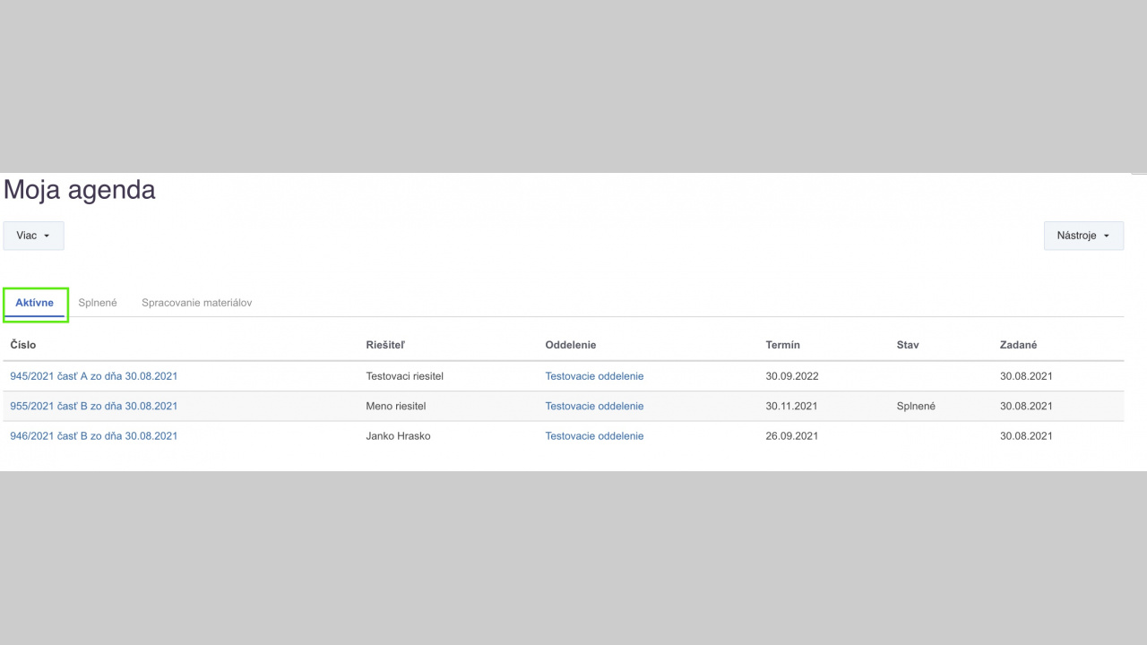The height and width of the screenshot is (645, 1147).
Task: Click Testovacie oddelenie in the 945/2021 row
Action: (594, 376)
